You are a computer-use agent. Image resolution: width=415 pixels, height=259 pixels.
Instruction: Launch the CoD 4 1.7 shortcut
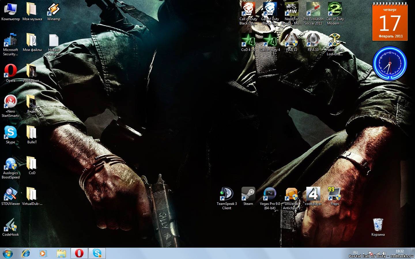(248, 43)
